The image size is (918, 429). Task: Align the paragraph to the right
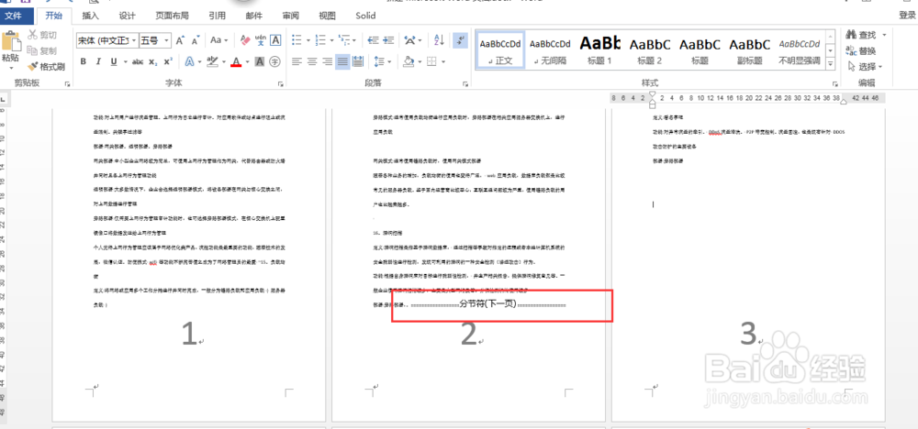click(x=328, y=61)
